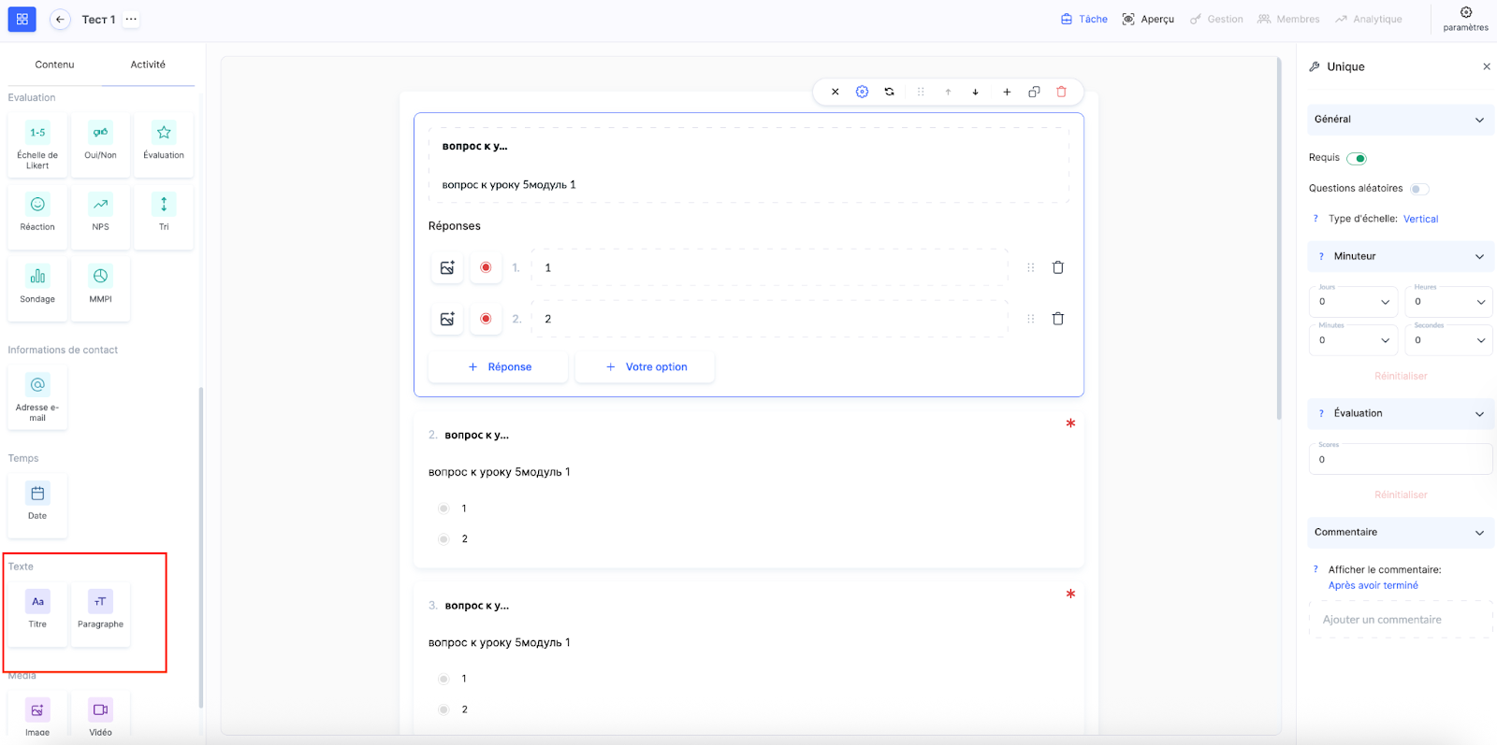Add image to answer 1

[x=447, y=268]
